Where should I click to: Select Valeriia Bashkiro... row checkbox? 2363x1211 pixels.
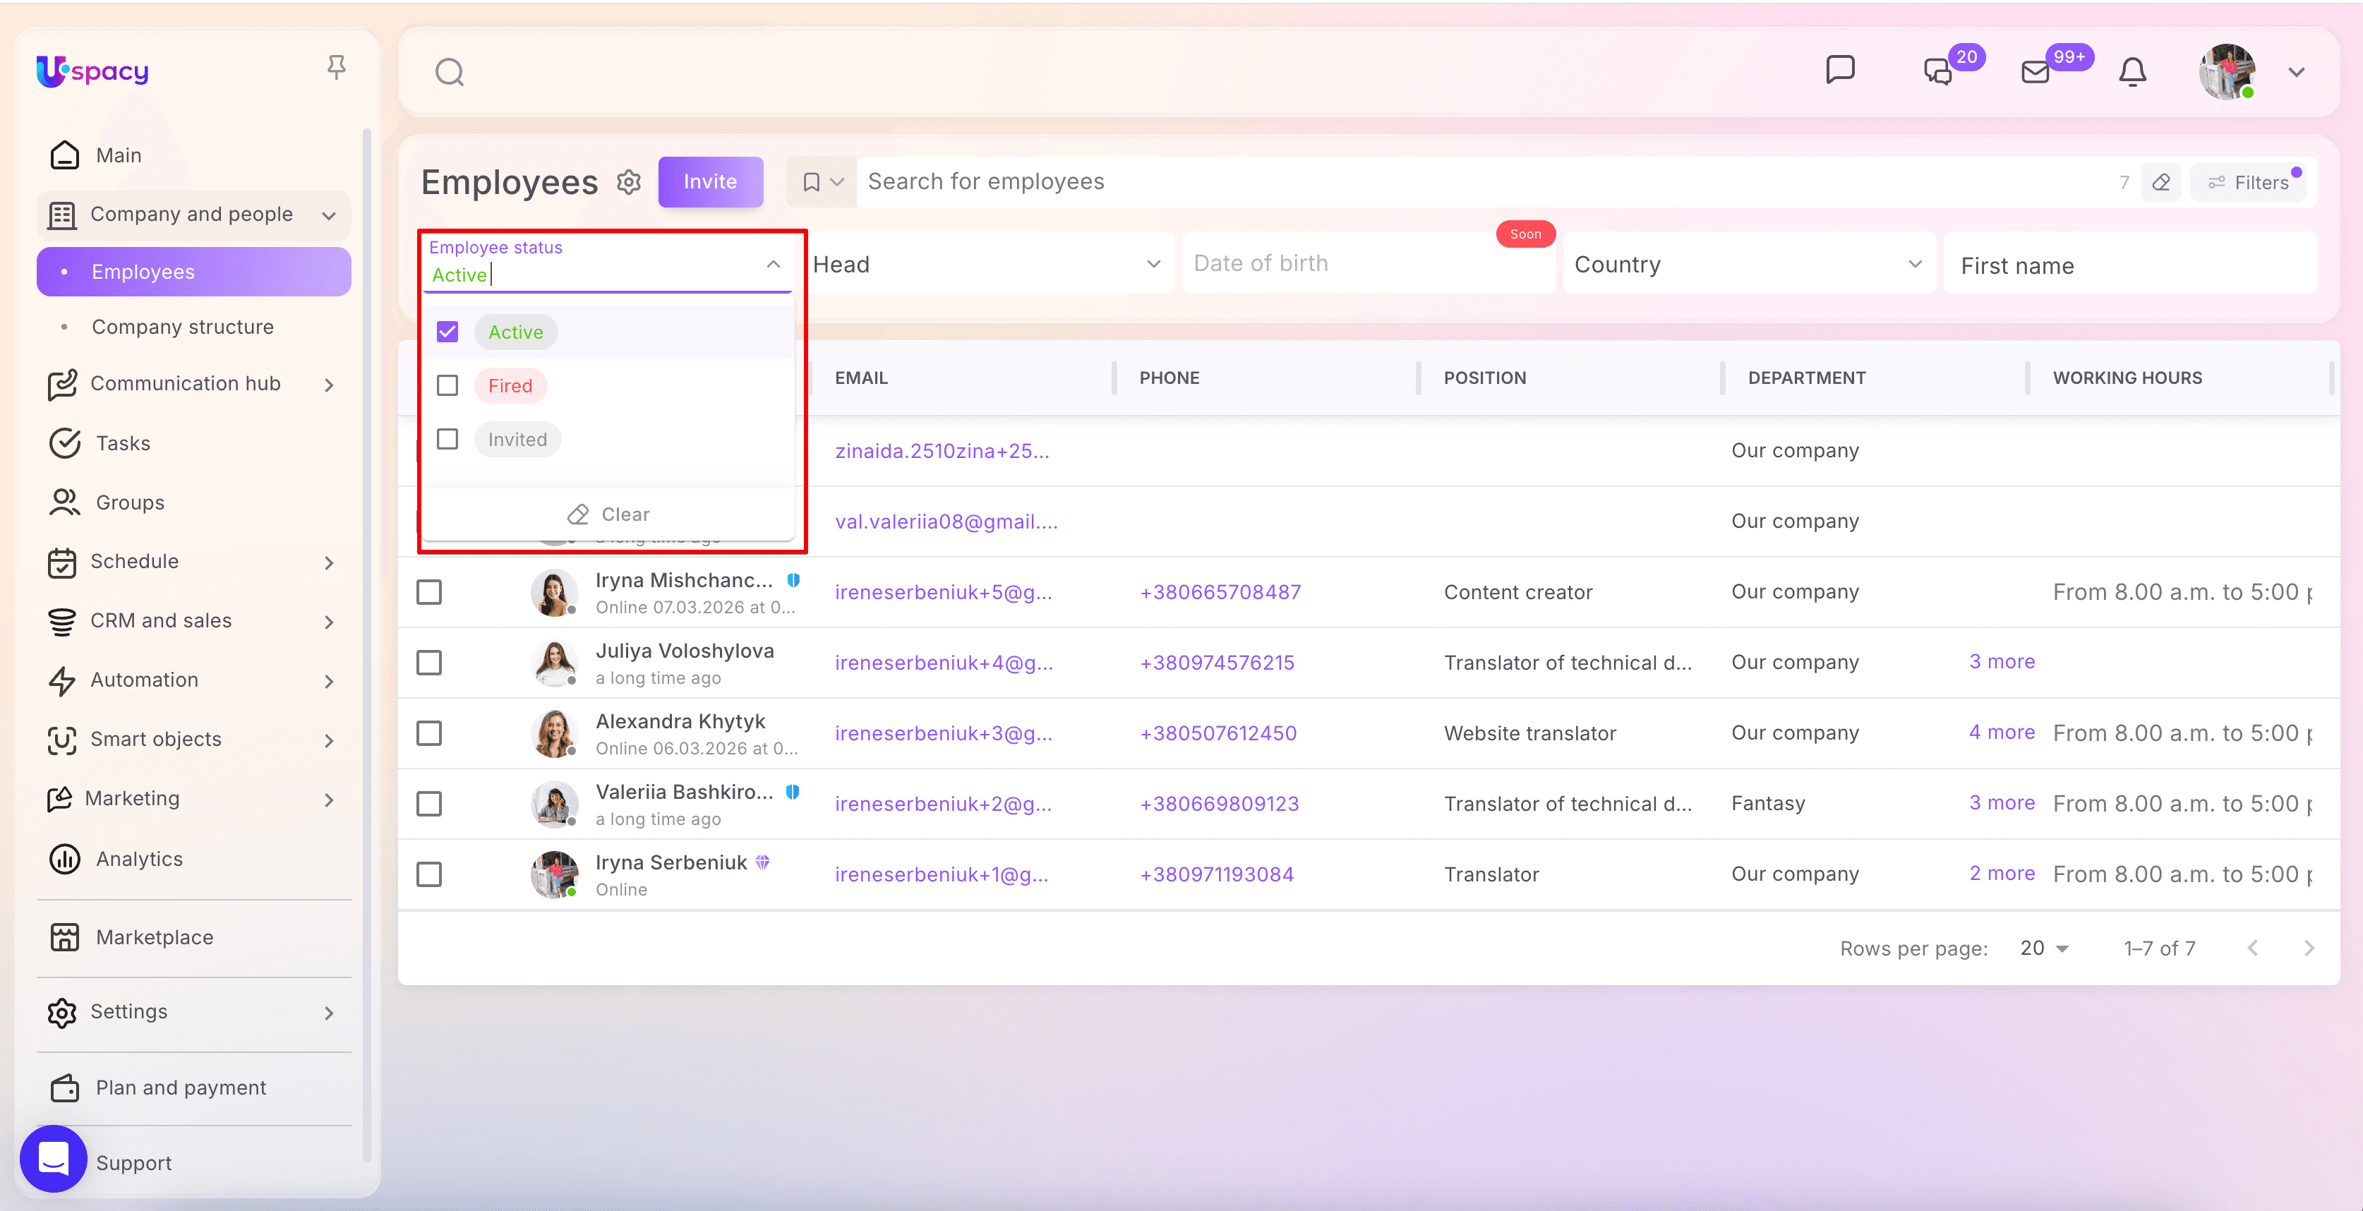point(429,804)
